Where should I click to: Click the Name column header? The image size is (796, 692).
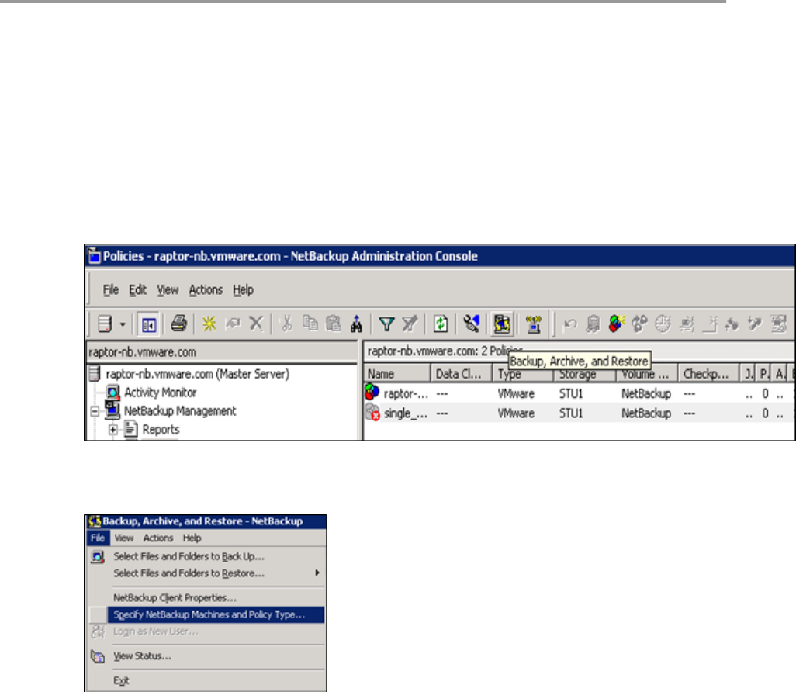pyautogui.click(x=397, y=374)
